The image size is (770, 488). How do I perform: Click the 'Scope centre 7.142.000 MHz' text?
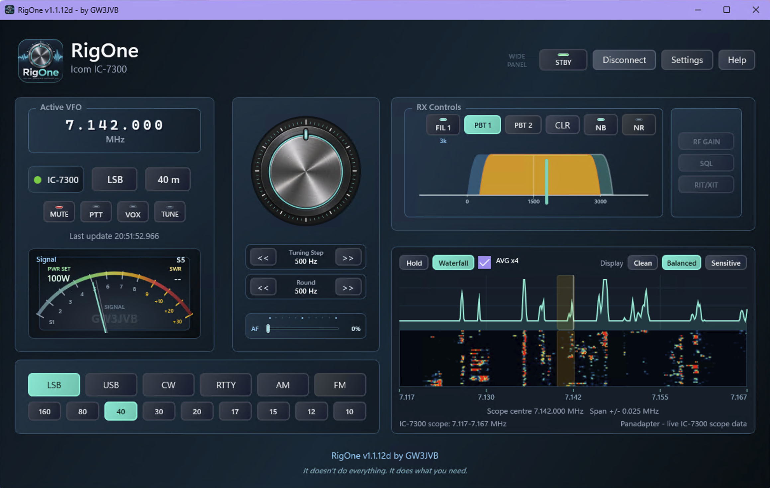coord(535,411)
